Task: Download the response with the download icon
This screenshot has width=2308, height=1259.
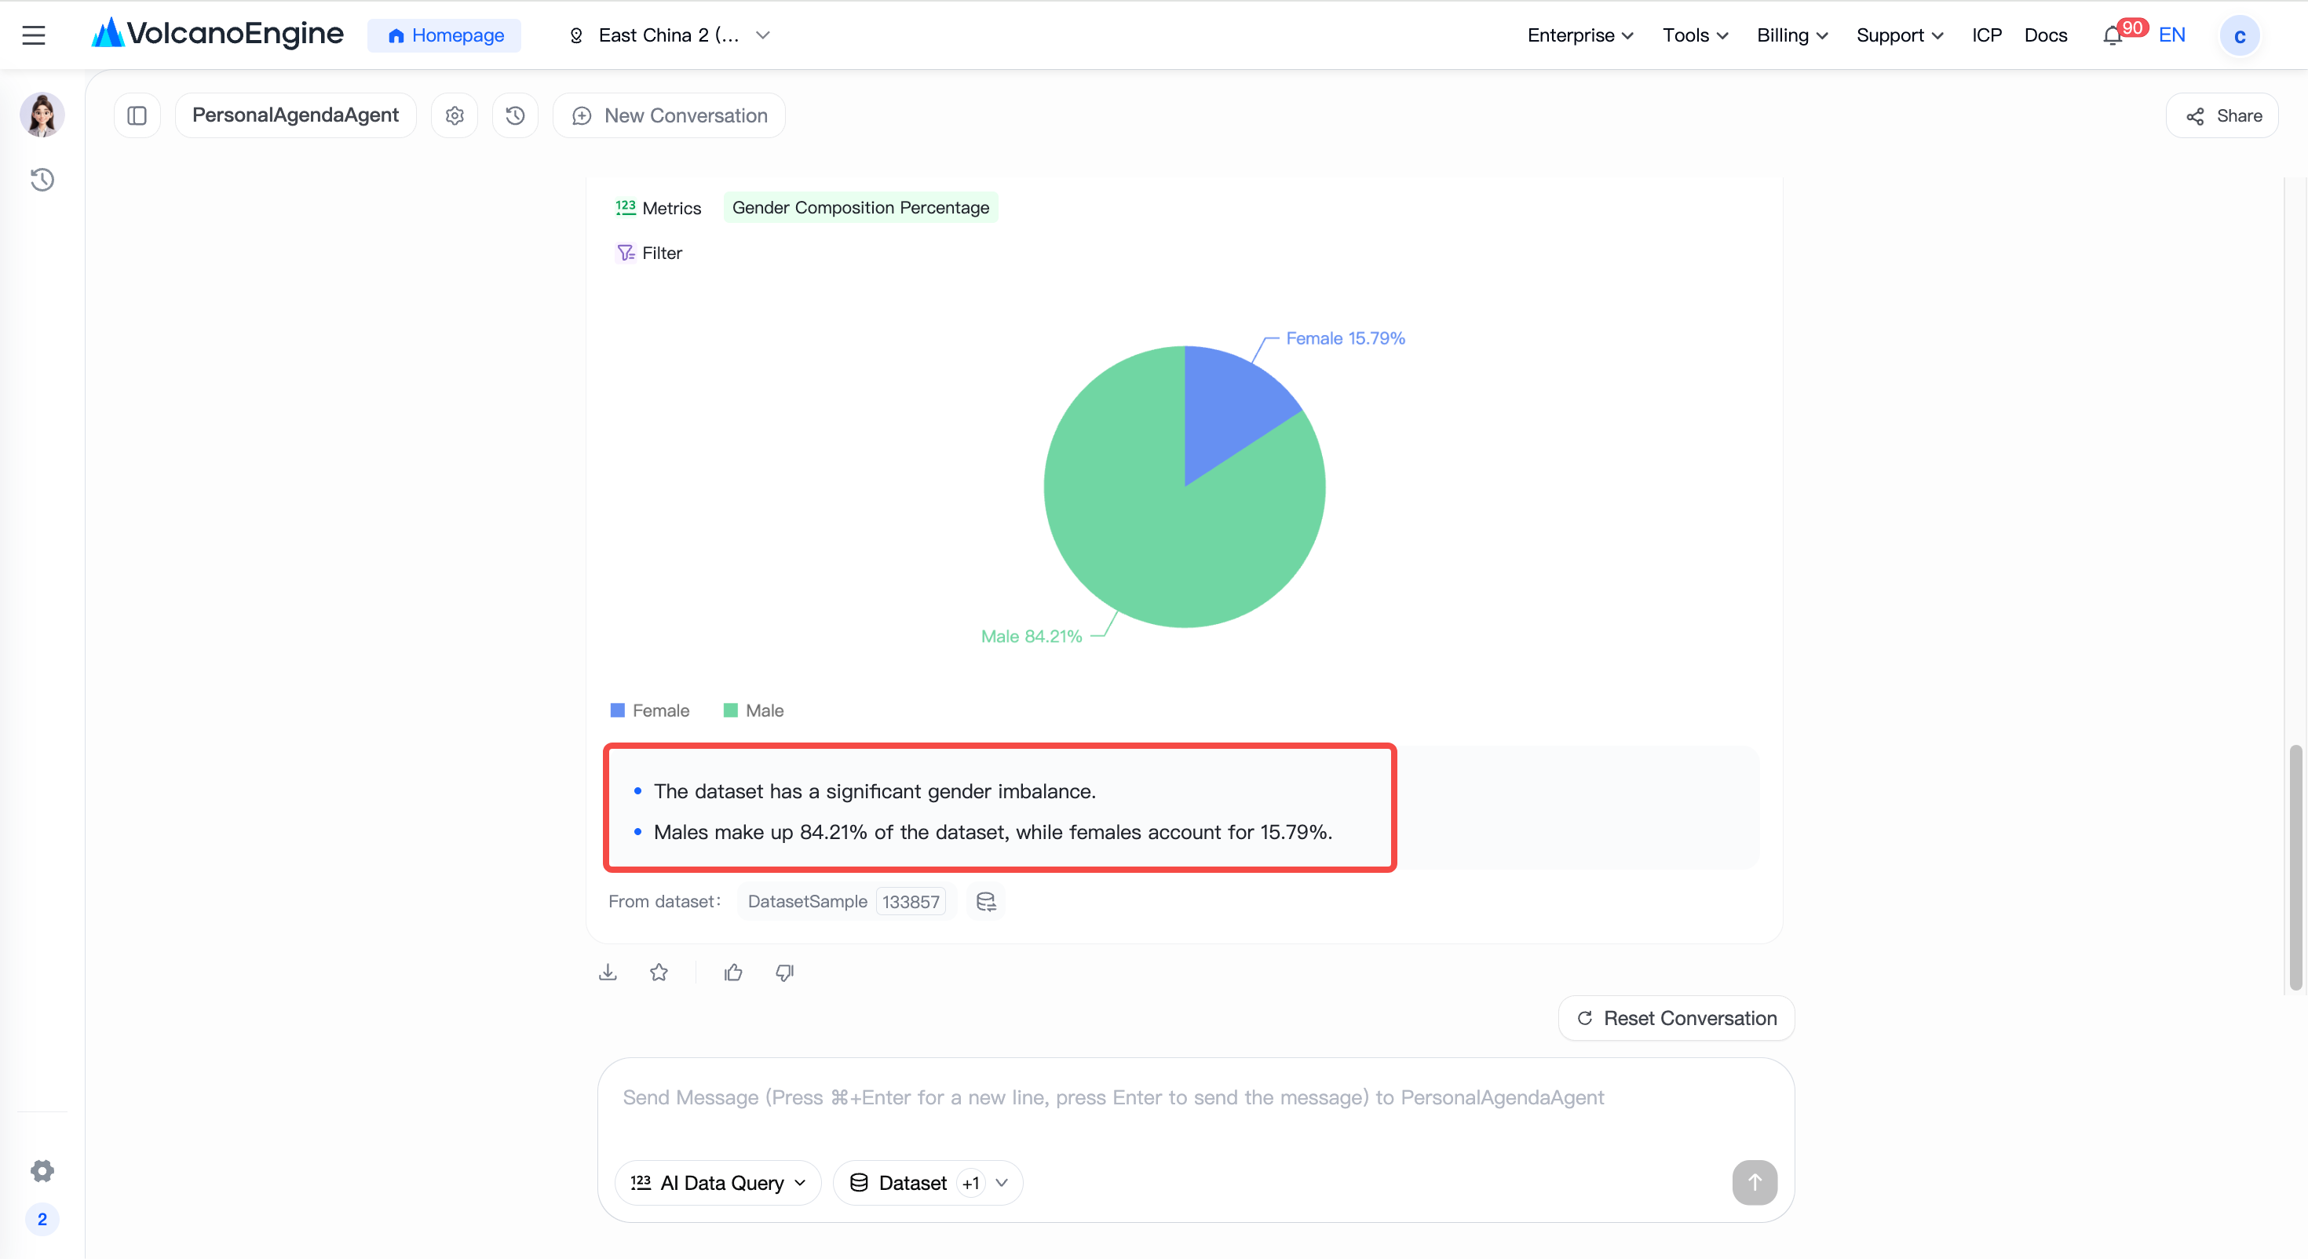Action: pos(608,973)
